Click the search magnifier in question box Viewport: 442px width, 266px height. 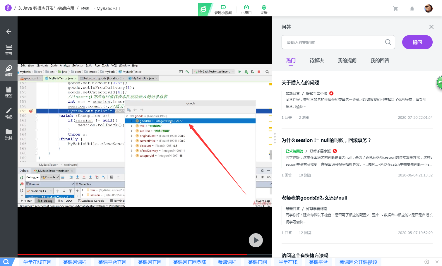[388, 42]
